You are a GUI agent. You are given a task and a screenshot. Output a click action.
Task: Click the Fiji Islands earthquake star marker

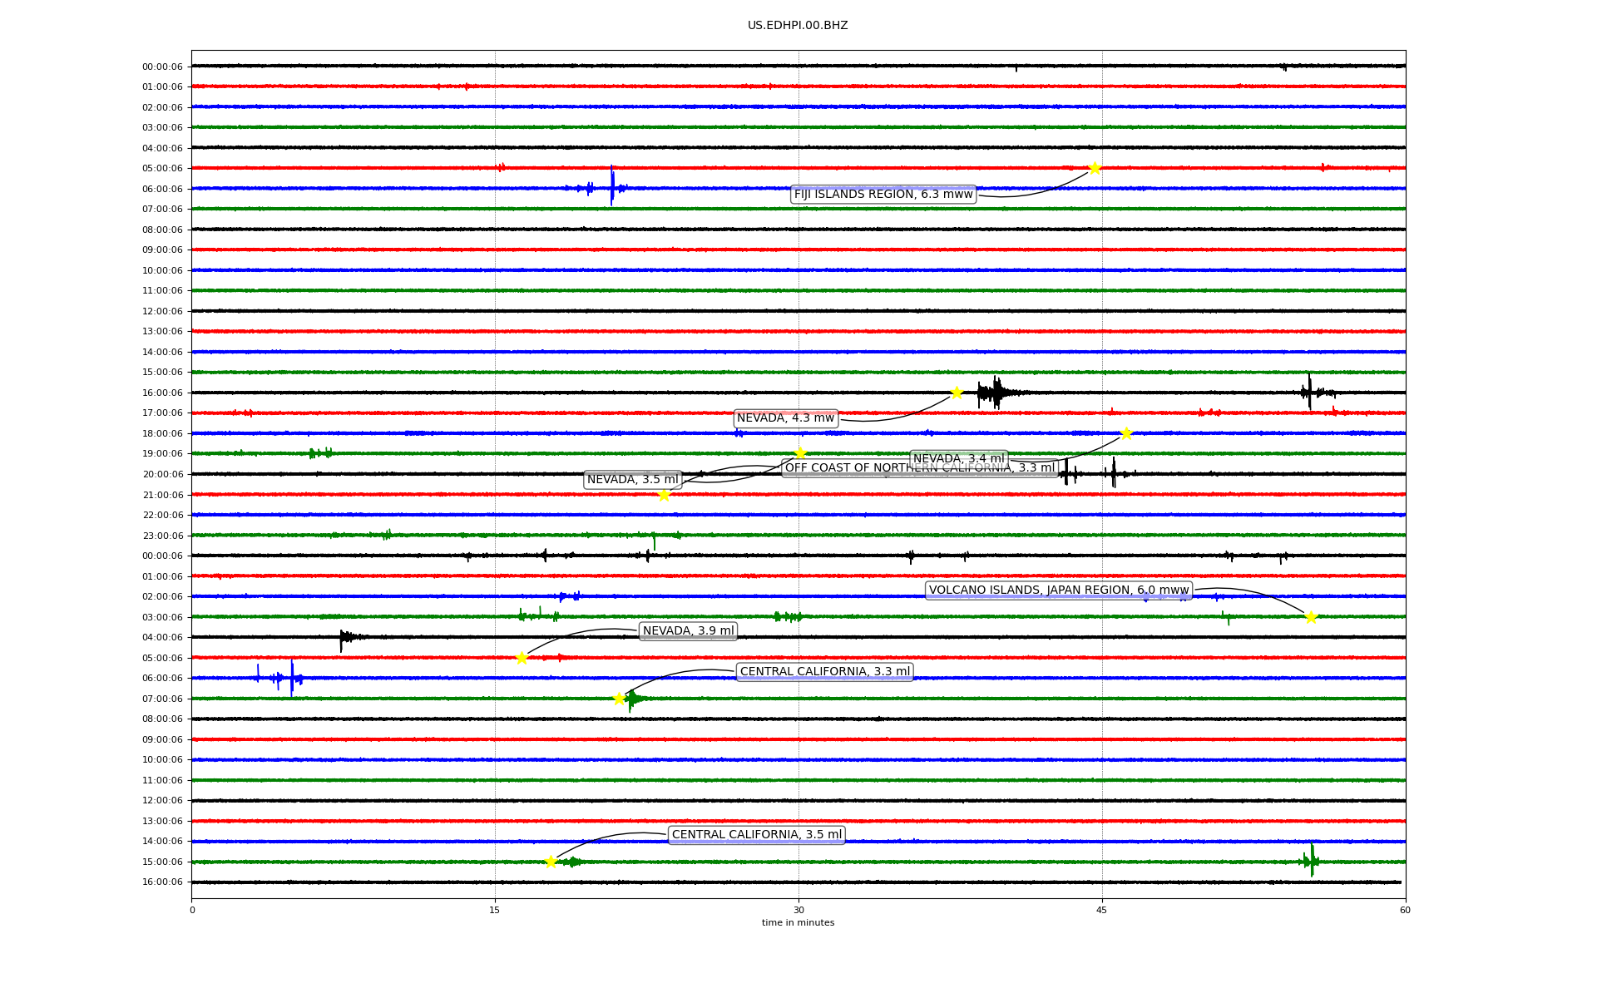1095,168
